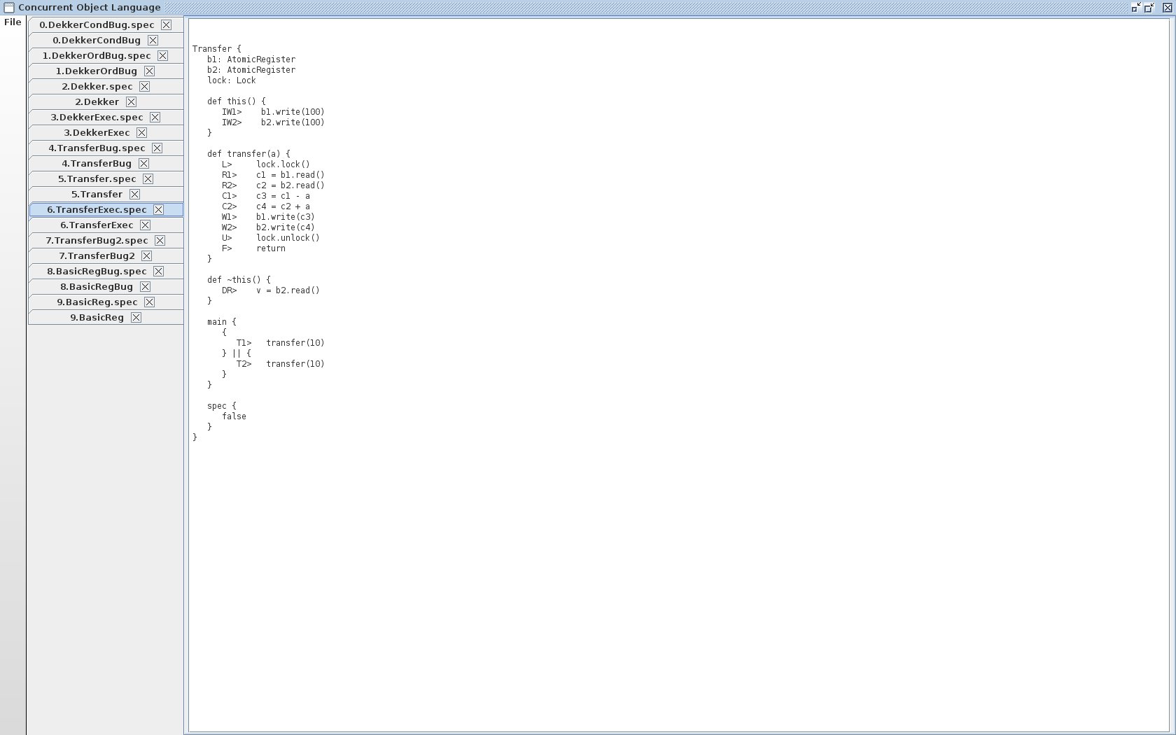
Task: Minimize the Concurrent Object Language window
Action: pos(1136,8)
